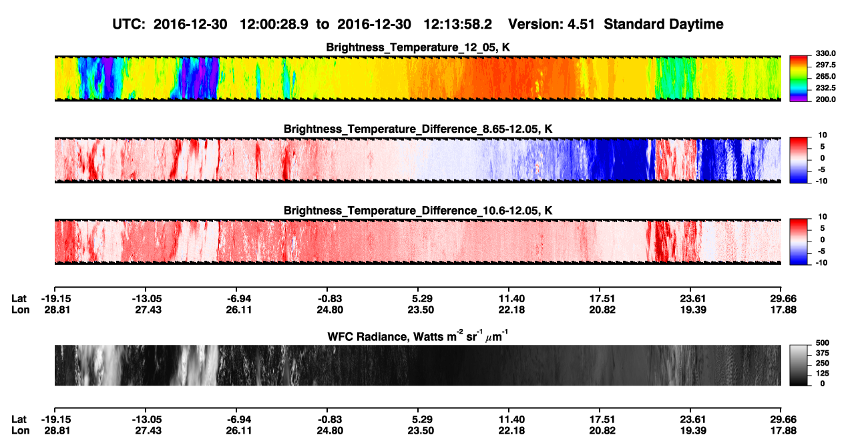Click the rainbow colorbar for Brightness Temperature
Screen dimensions: 868x445
(x=798, y=79)
